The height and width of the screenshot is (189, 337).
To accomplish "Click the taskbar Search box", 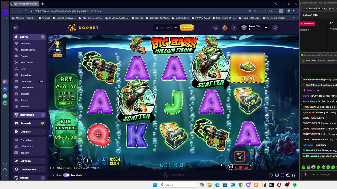I will pos(178,185).
